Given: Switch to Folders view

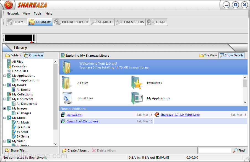Looking at the screenshot, I should pos(13,55).
